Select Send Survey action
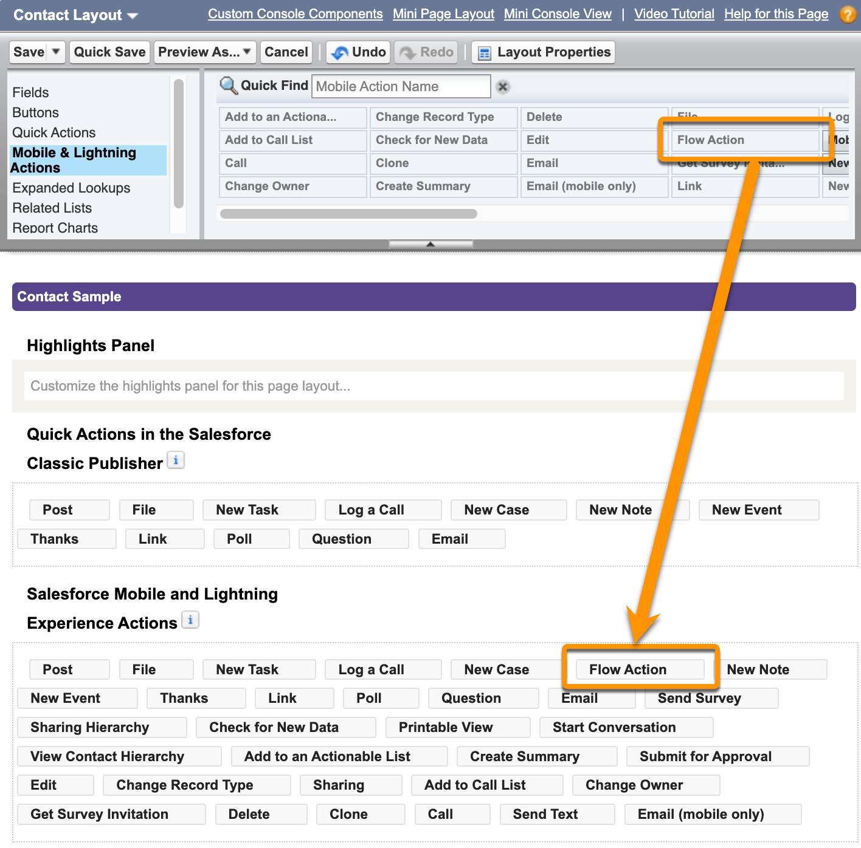This screenshot has width=861, height=848. coord(711,699)
